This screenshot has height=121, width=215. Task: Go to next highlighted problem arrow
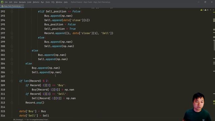coord(213,10)
